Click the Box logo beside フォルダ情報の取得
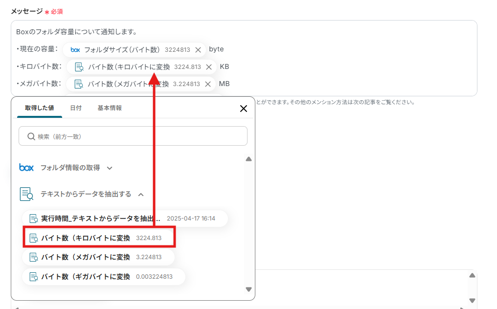Viewport: 497px width, 309px height. click(x=26, y=167)
